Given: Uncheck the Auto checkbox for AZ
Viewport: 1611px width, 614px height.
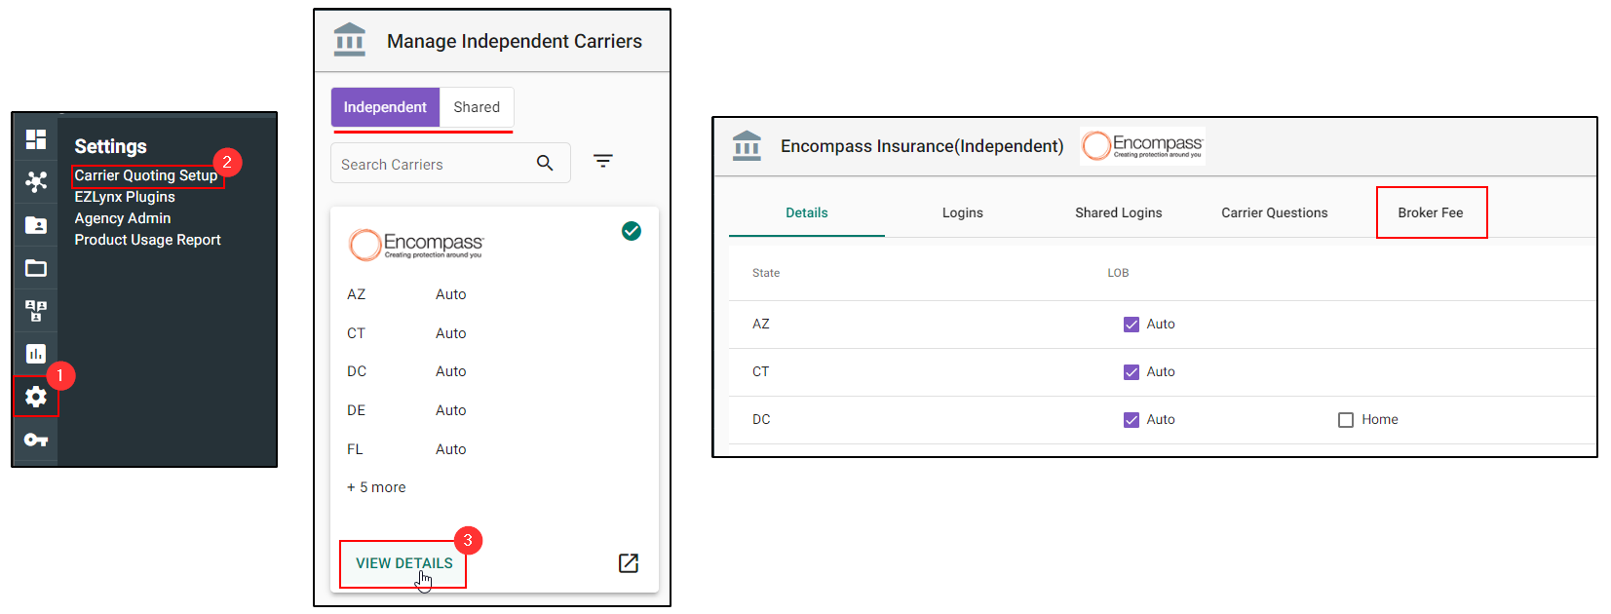Looking at the screenshot, I should (x=1132, y=325).
